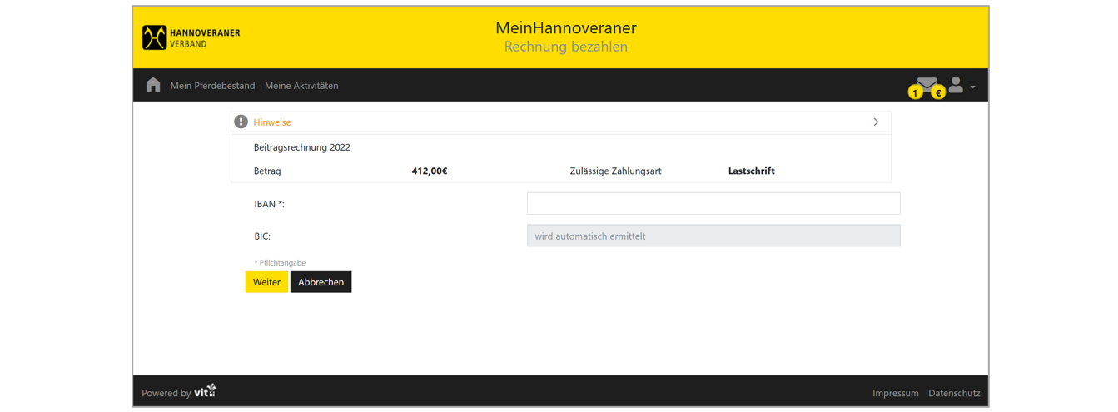
Task: Open the Meine Aktivitäten menu
Action: 301,86
